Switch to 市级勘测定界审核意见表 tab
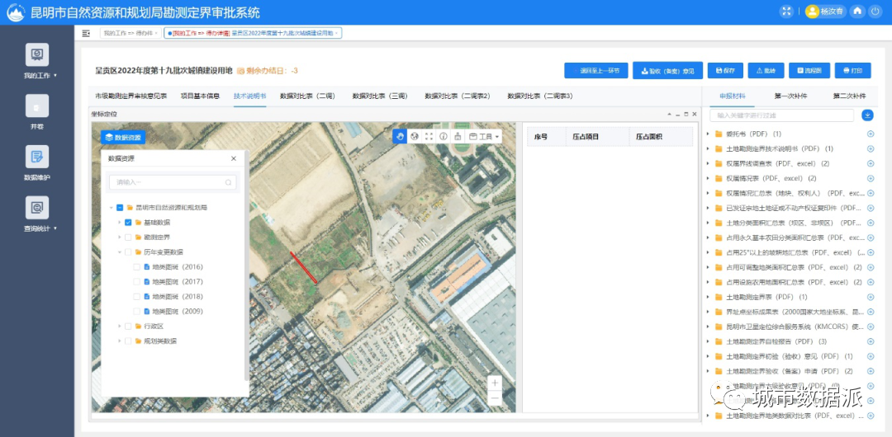The image size is (892, 437). (130, 96)
